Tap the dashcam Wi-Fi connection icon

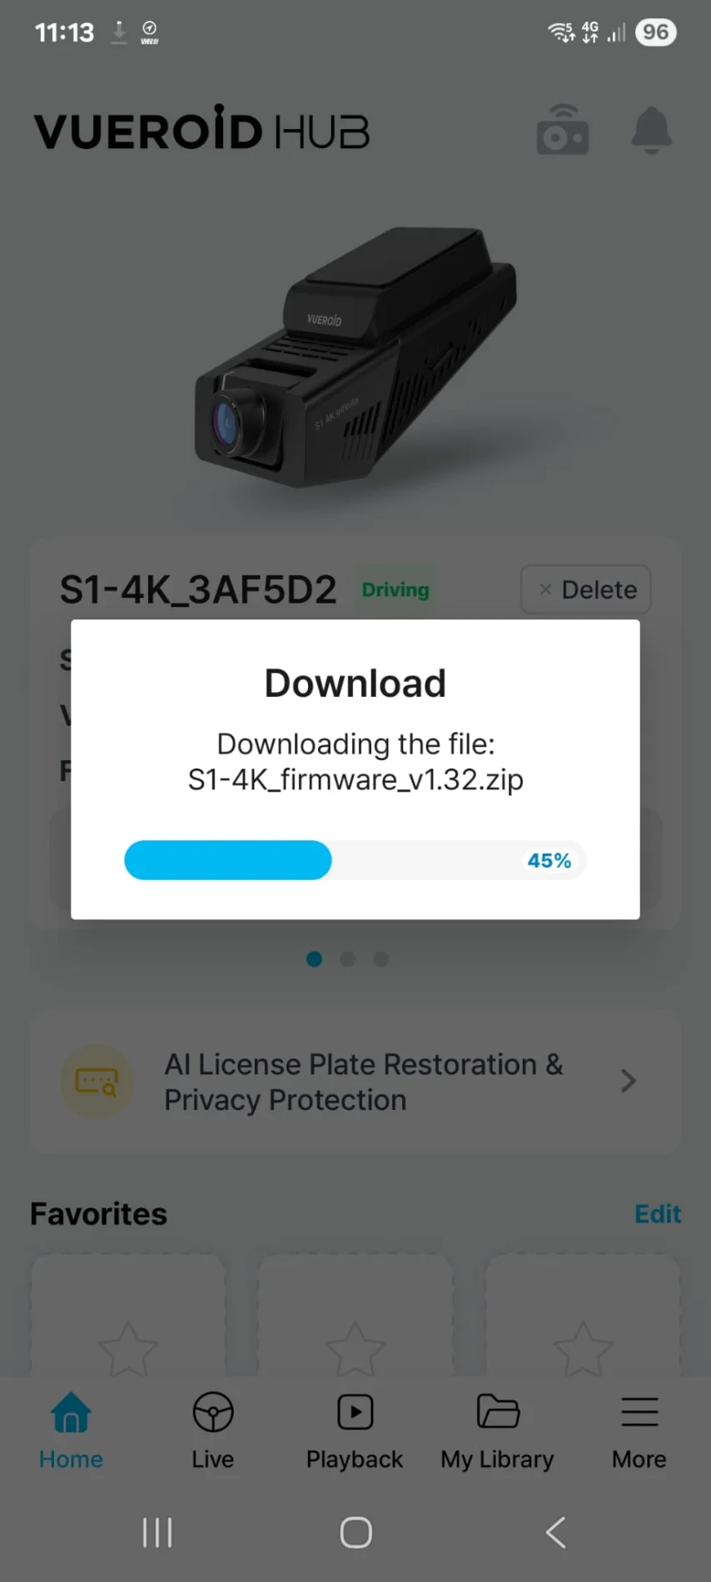563,130
